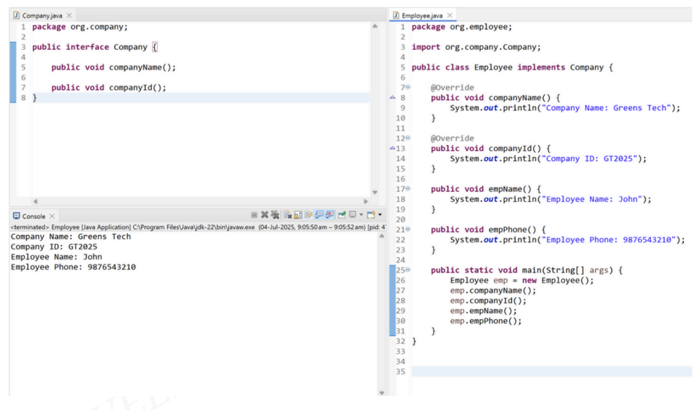Screen dimensions: 699x410
Task: Collapse the main method at line 25
Action: (408, 270)
